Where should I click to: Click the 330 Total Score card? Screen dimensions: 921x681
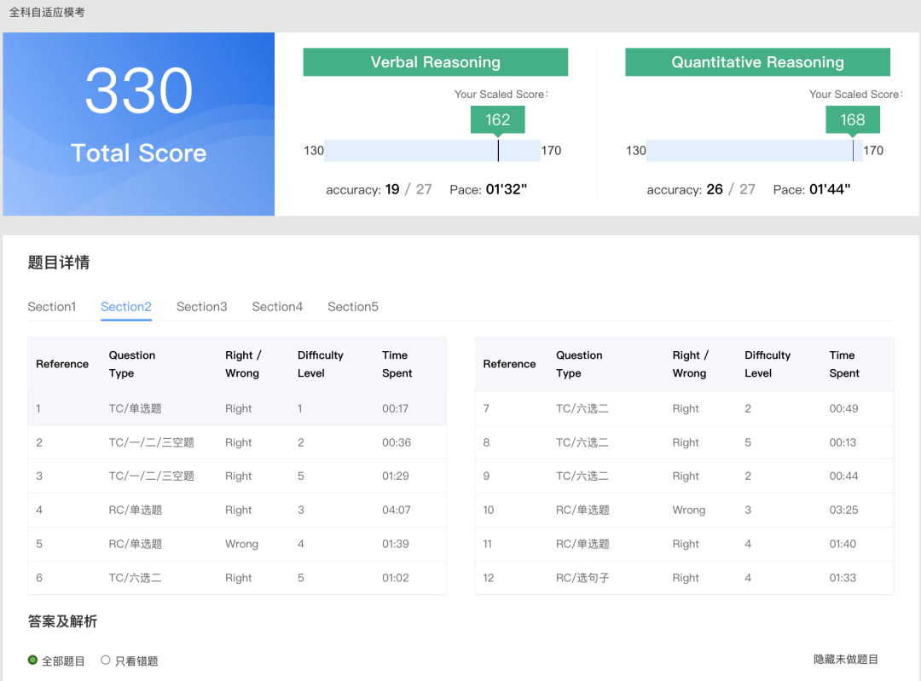139,124
